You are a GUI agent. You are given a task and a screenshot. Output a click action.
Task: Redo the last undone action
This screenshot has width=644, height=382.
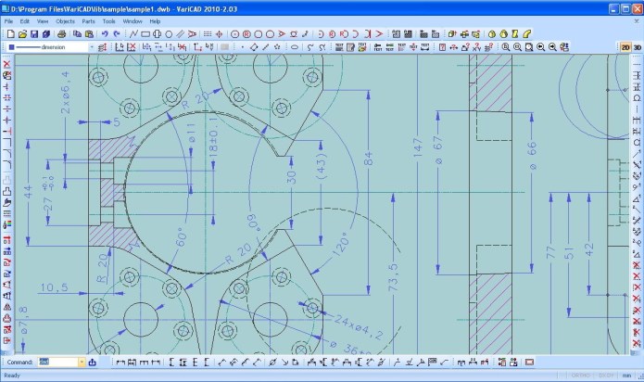tap(117, 34)
